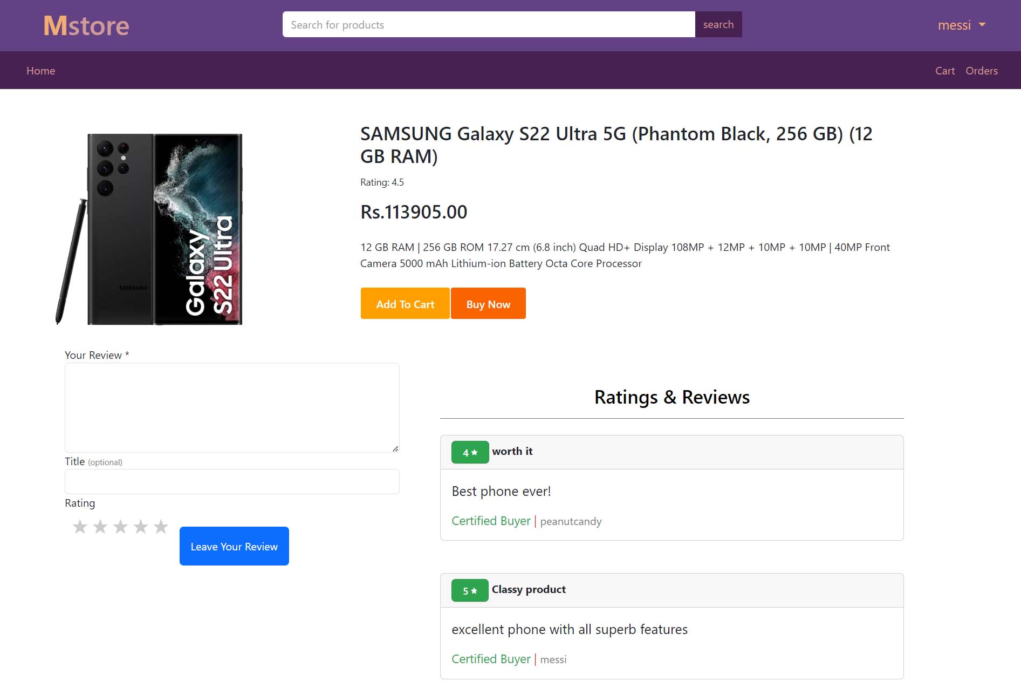This screenshot has width=1021, height=688.
Task: Focus the Your Review text area
Action: pos(232,407)
